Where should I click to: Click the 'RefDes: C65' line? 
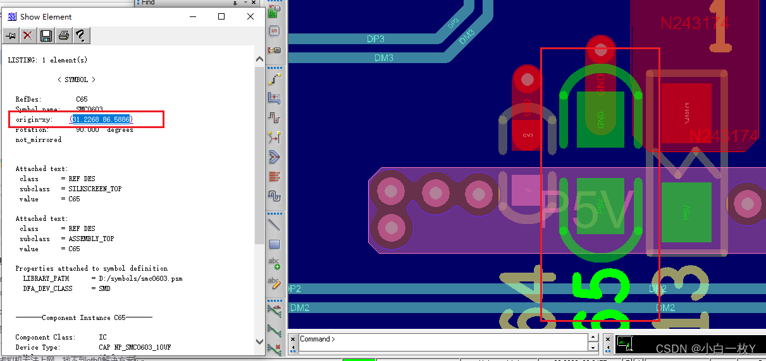tap(51, 99)
